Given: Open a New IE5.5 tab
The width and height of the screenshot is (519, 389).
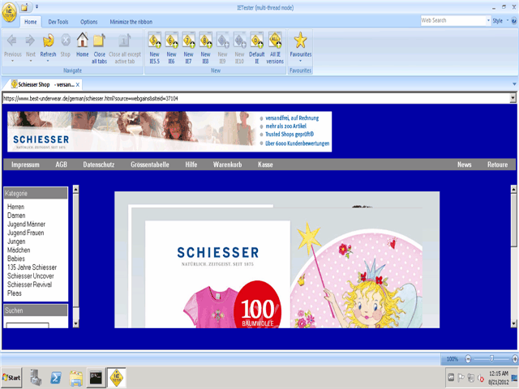Looking at the screenshot, I should [155, 41].
